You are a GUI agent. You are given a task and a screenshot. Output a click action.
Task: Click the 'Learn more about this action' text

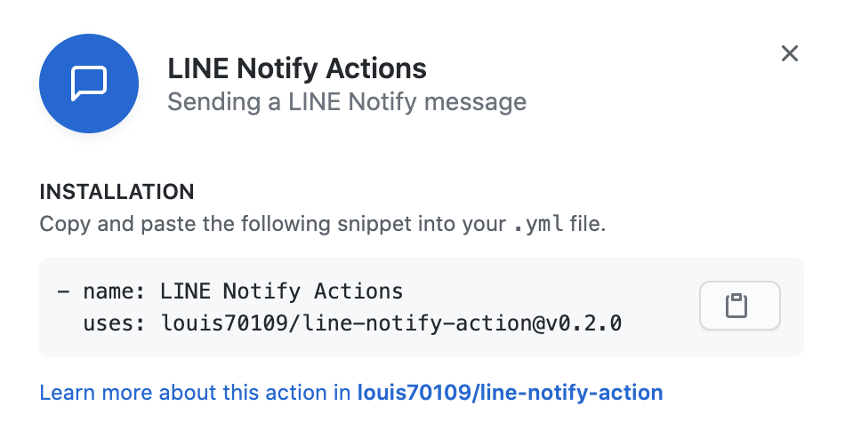(x=196, y=392)
